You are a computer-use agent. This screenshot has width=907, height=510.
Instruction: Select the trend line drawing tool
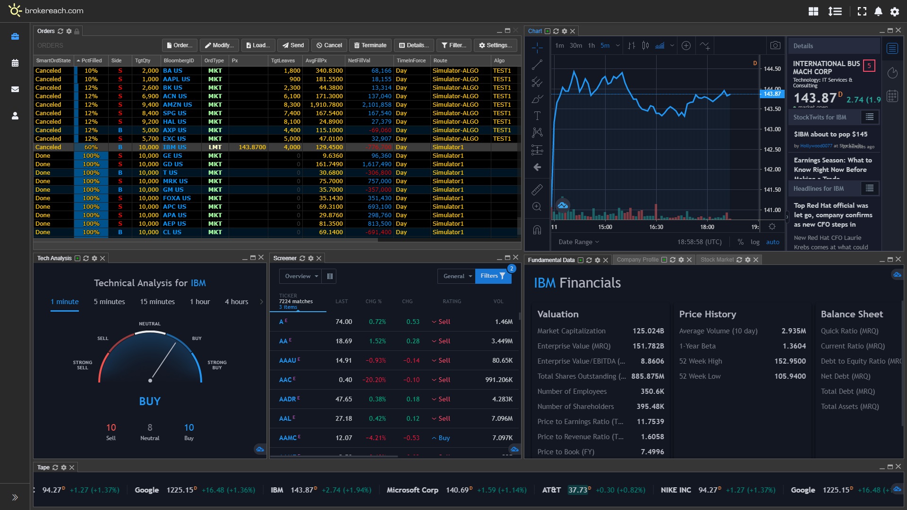coord(537,65)
